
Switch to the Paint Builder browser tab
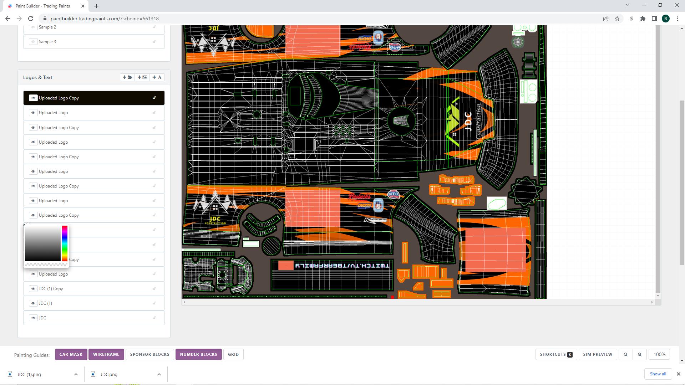(x=43, y=6)
